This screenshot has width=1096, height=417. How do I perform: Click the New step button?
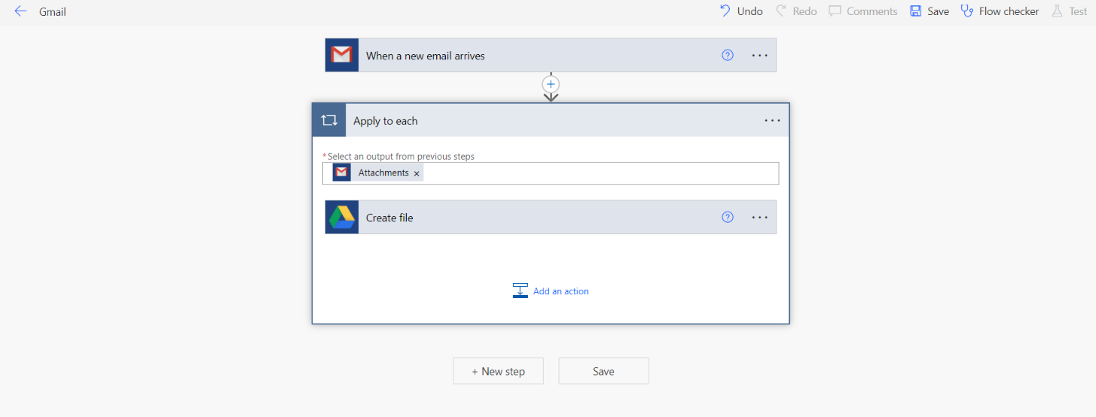498,371
